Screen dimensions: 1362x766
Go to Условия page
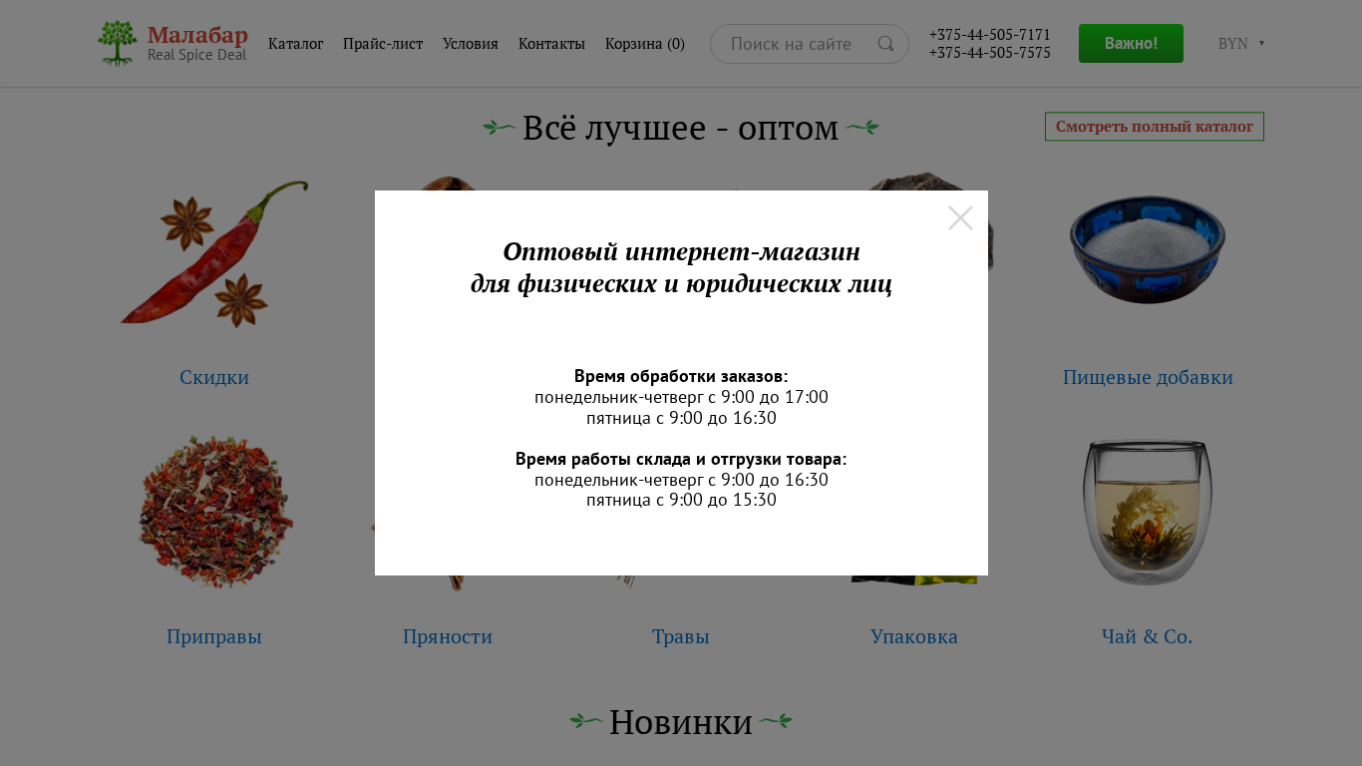(471, 44)
